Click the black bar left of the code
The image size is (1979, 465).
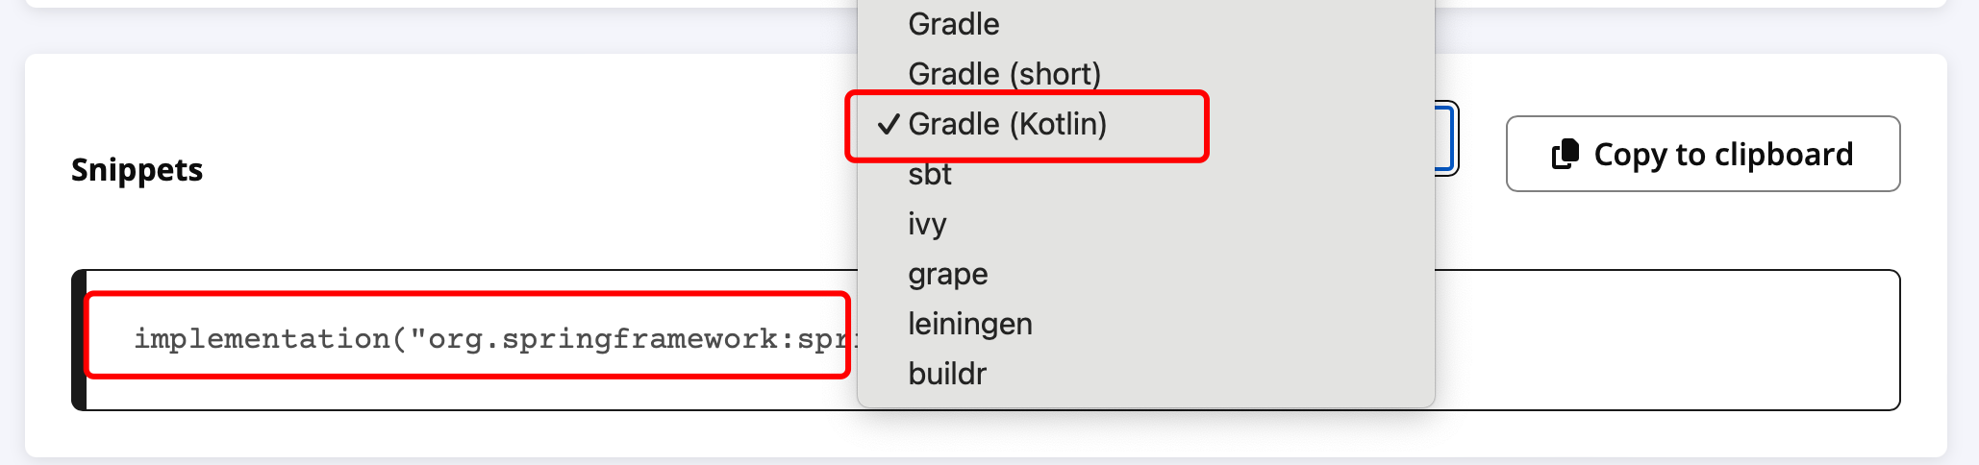tap(79, 340)
